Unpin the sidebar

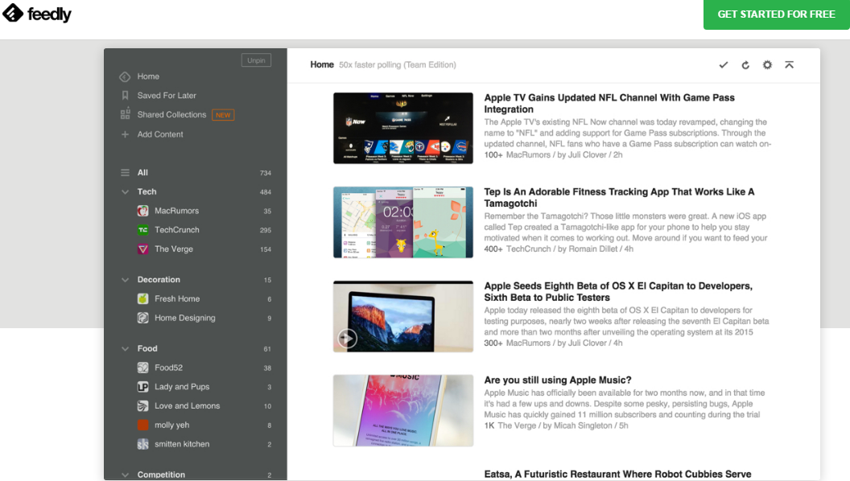[x=256, y=60]
